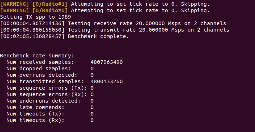The height and width of the screenshot is (132, 255).
Task: Click the 'Num sequence errors (Tx)' label
Action: [47, 88]
